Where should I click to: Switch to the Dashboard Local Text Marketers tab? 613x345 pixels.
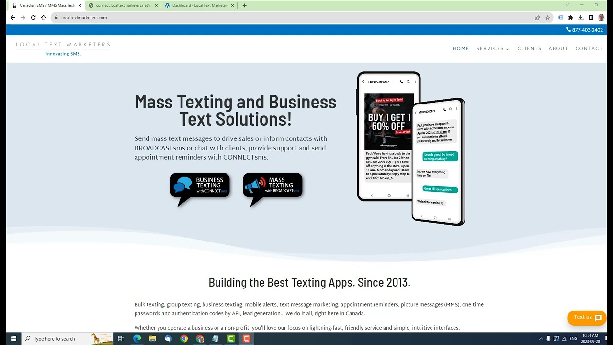tap(200, 5)
